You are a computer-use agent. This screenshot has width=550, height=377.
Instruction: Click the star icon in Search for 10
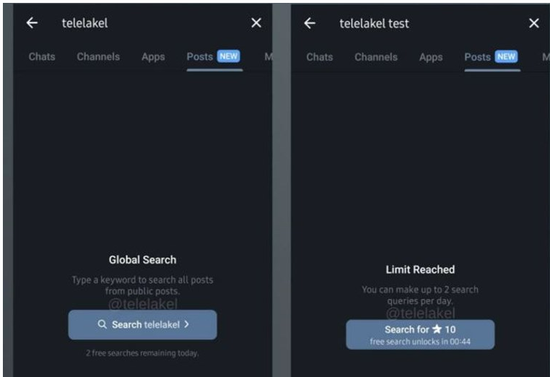coord(437,329)
